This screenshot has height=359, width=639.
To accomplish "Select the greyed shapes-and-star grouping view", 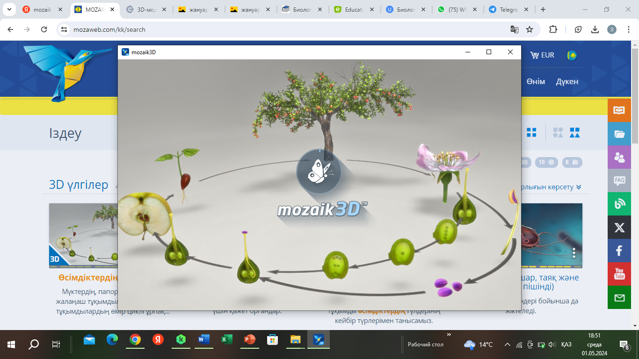I will click(x=558, y=132).
